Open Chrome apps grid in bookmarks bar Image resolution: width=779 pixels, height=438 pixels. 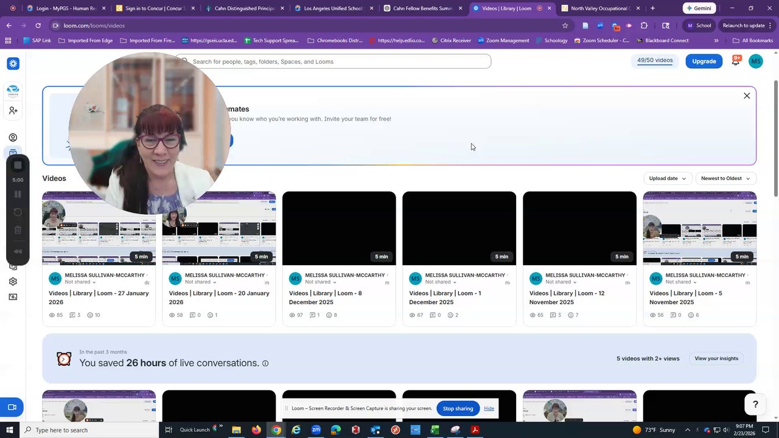pyautogui.click(x=8, y=40)
